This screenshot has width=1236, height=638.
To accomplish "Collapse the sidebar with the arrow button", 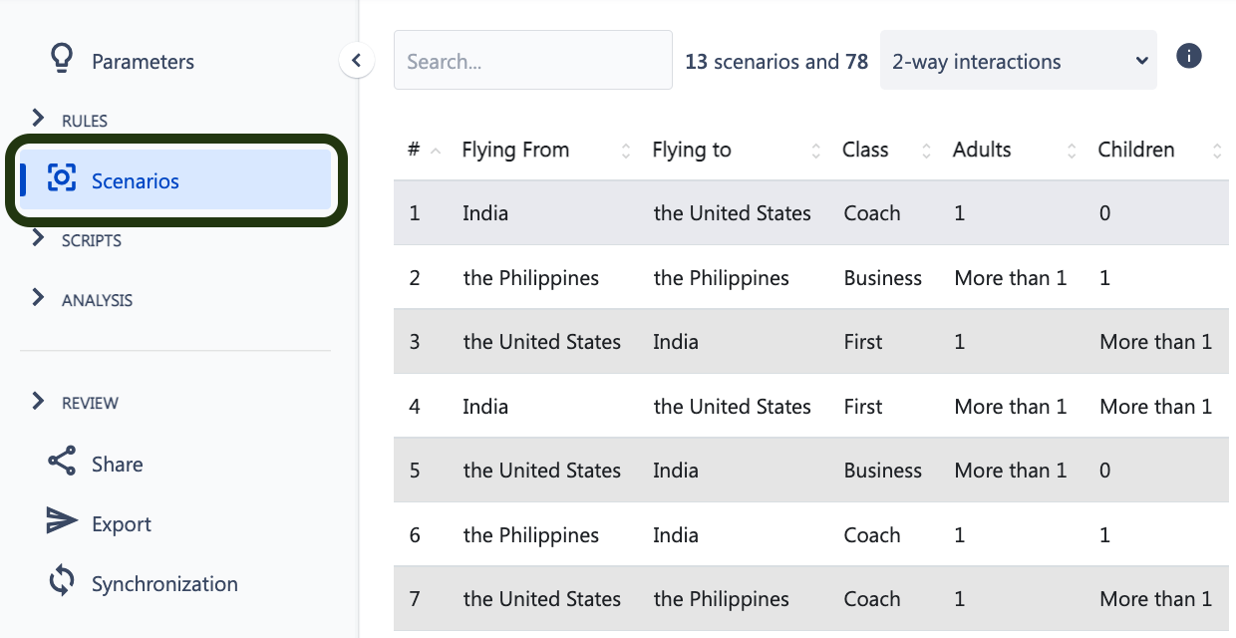I will coord(356,61).
